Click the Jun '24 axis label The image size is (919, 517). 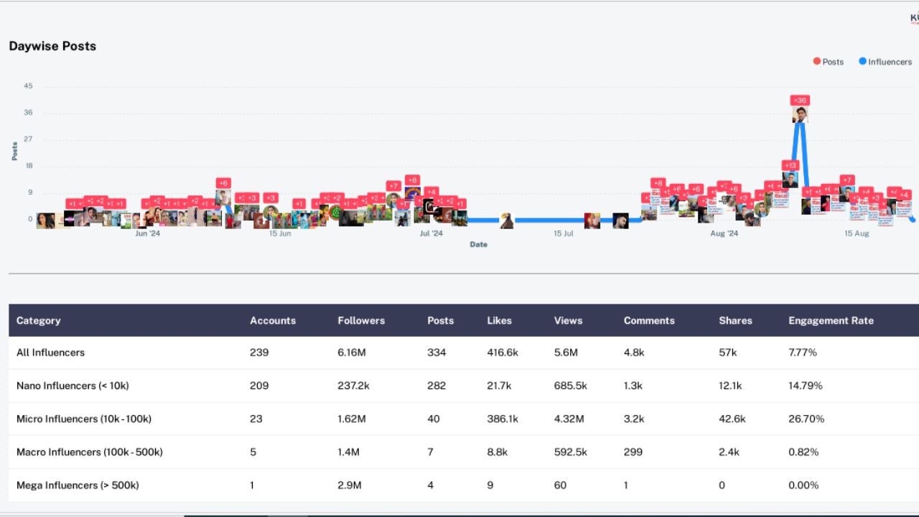pos(148,233)
